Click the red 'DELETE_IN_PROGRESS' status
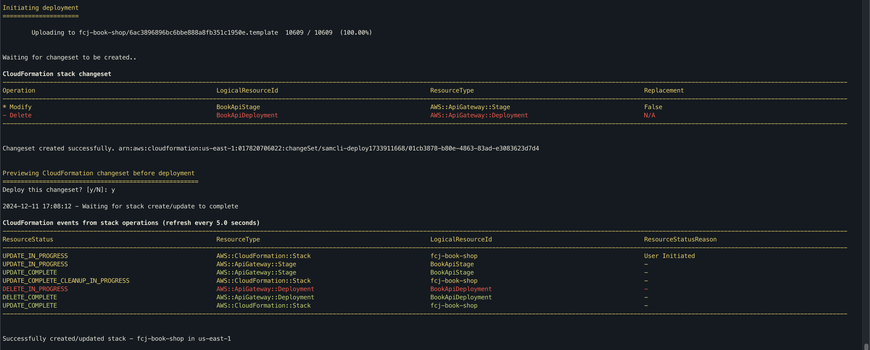Image resolution: width=870 pixels, height=350 pixels. (35, 289)
